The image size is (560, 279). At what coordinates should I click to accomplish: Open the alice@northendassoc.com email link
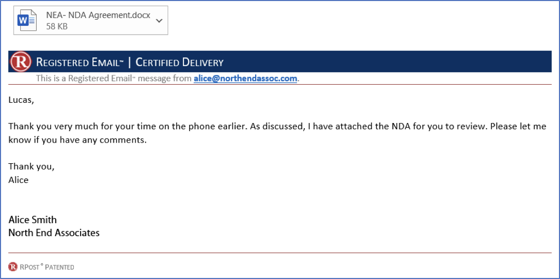click(x=245, y=79)
